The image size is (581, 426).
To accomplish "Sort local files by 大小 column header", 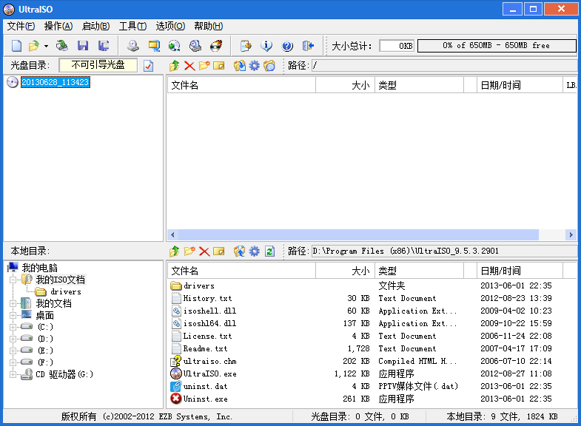I will (x=345, y=271).
